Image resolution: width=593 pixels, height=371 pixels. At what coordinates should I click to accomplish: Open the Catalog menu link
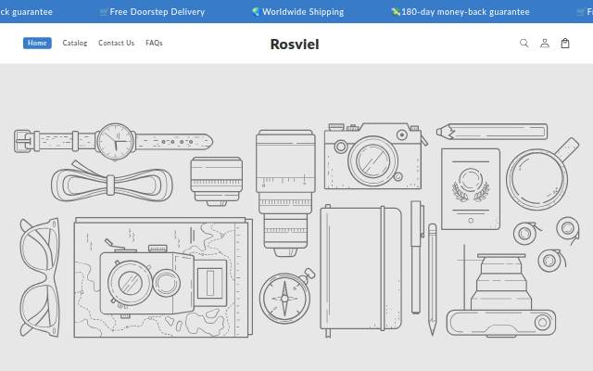[74, 44]
